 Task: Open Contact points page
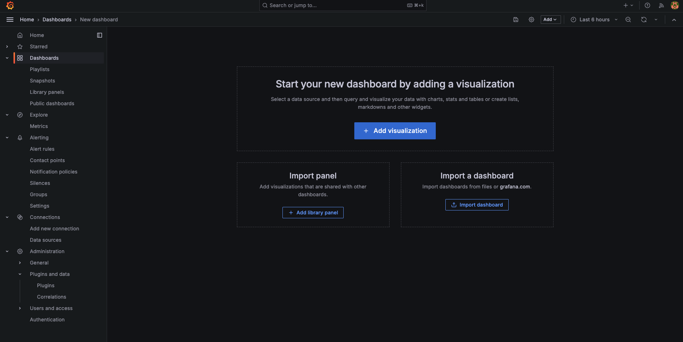click(x=47, y=160)
